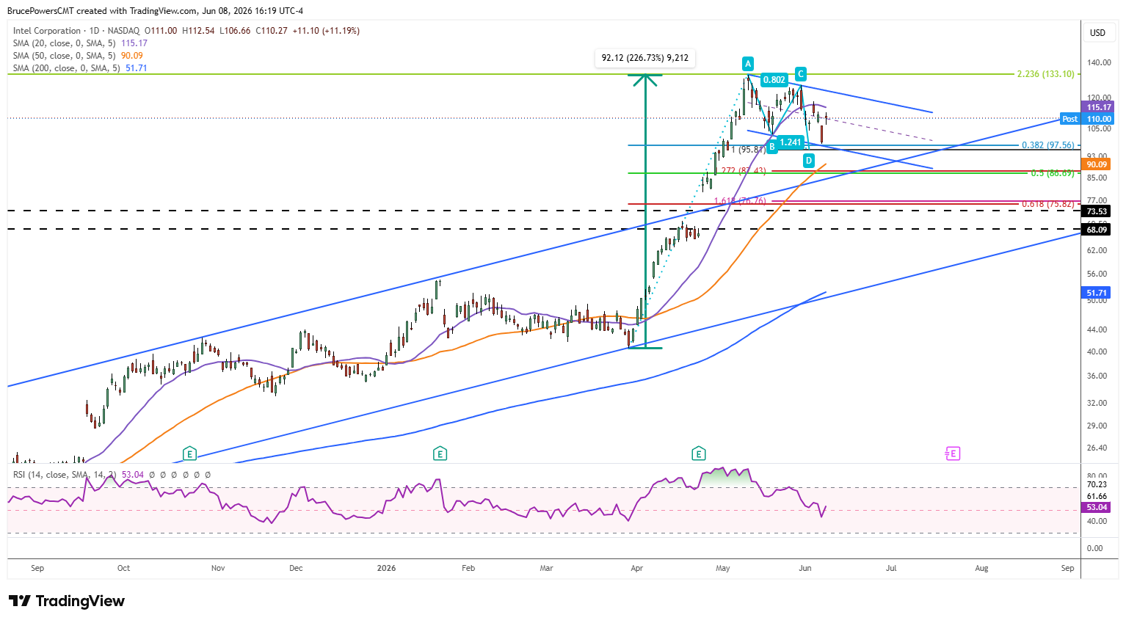Select the SMA 50 indicator legend
The width and height of the screenshot is (1126, 623).
pyautogui.click(x=78, y=56)
